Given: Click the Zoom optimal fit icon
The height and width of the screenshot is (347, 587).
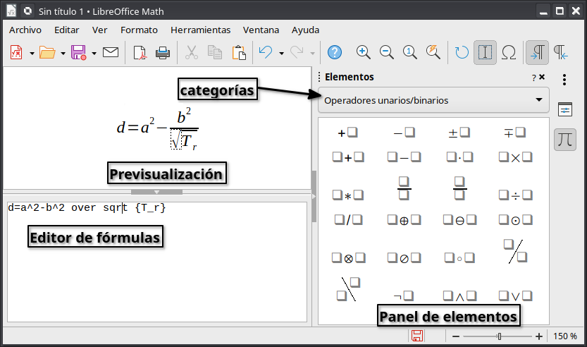Looking at the screenshot, I should pos(433,52).
